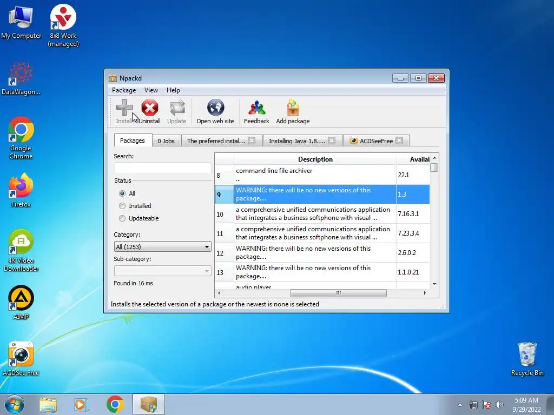Select the Google Chrome desktop shortcut

click(x=21, y=138)
